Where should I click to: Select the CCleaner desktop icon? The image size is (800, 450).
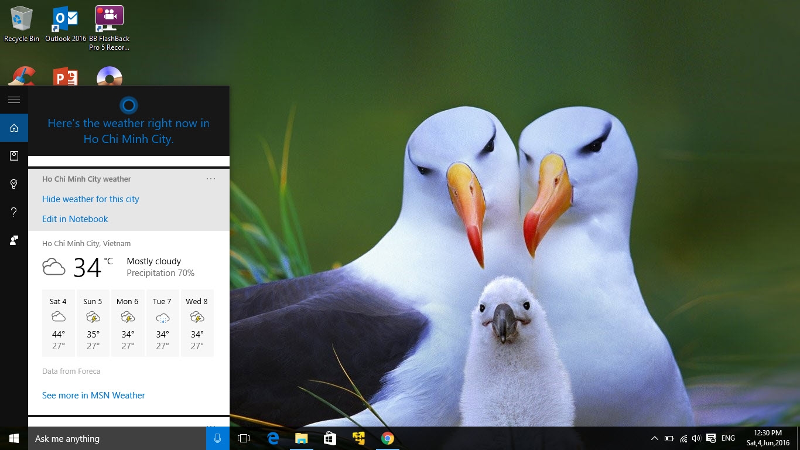(22, 76)
